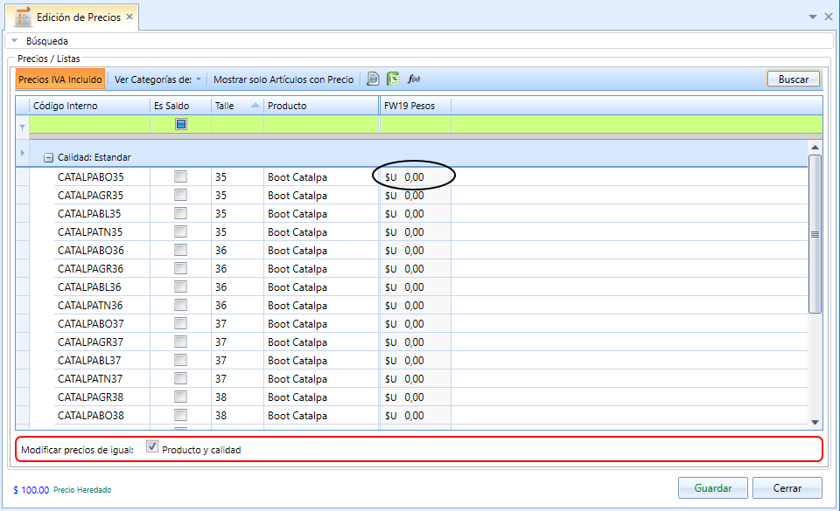Screen dimensions: 840x511
Task: Export the grid with the Excel icon
Action: (393, 79)
